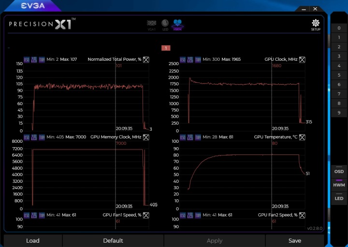
Task: Toggle OSD for GPU Temperature
Action: click(183, 137)
